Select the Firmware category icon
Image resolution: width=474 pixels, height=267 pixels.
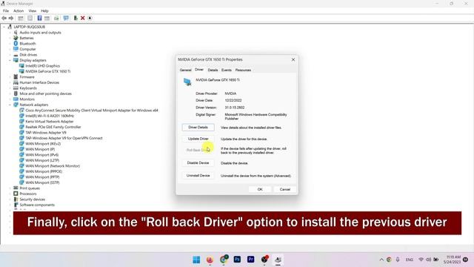point(16,77)
